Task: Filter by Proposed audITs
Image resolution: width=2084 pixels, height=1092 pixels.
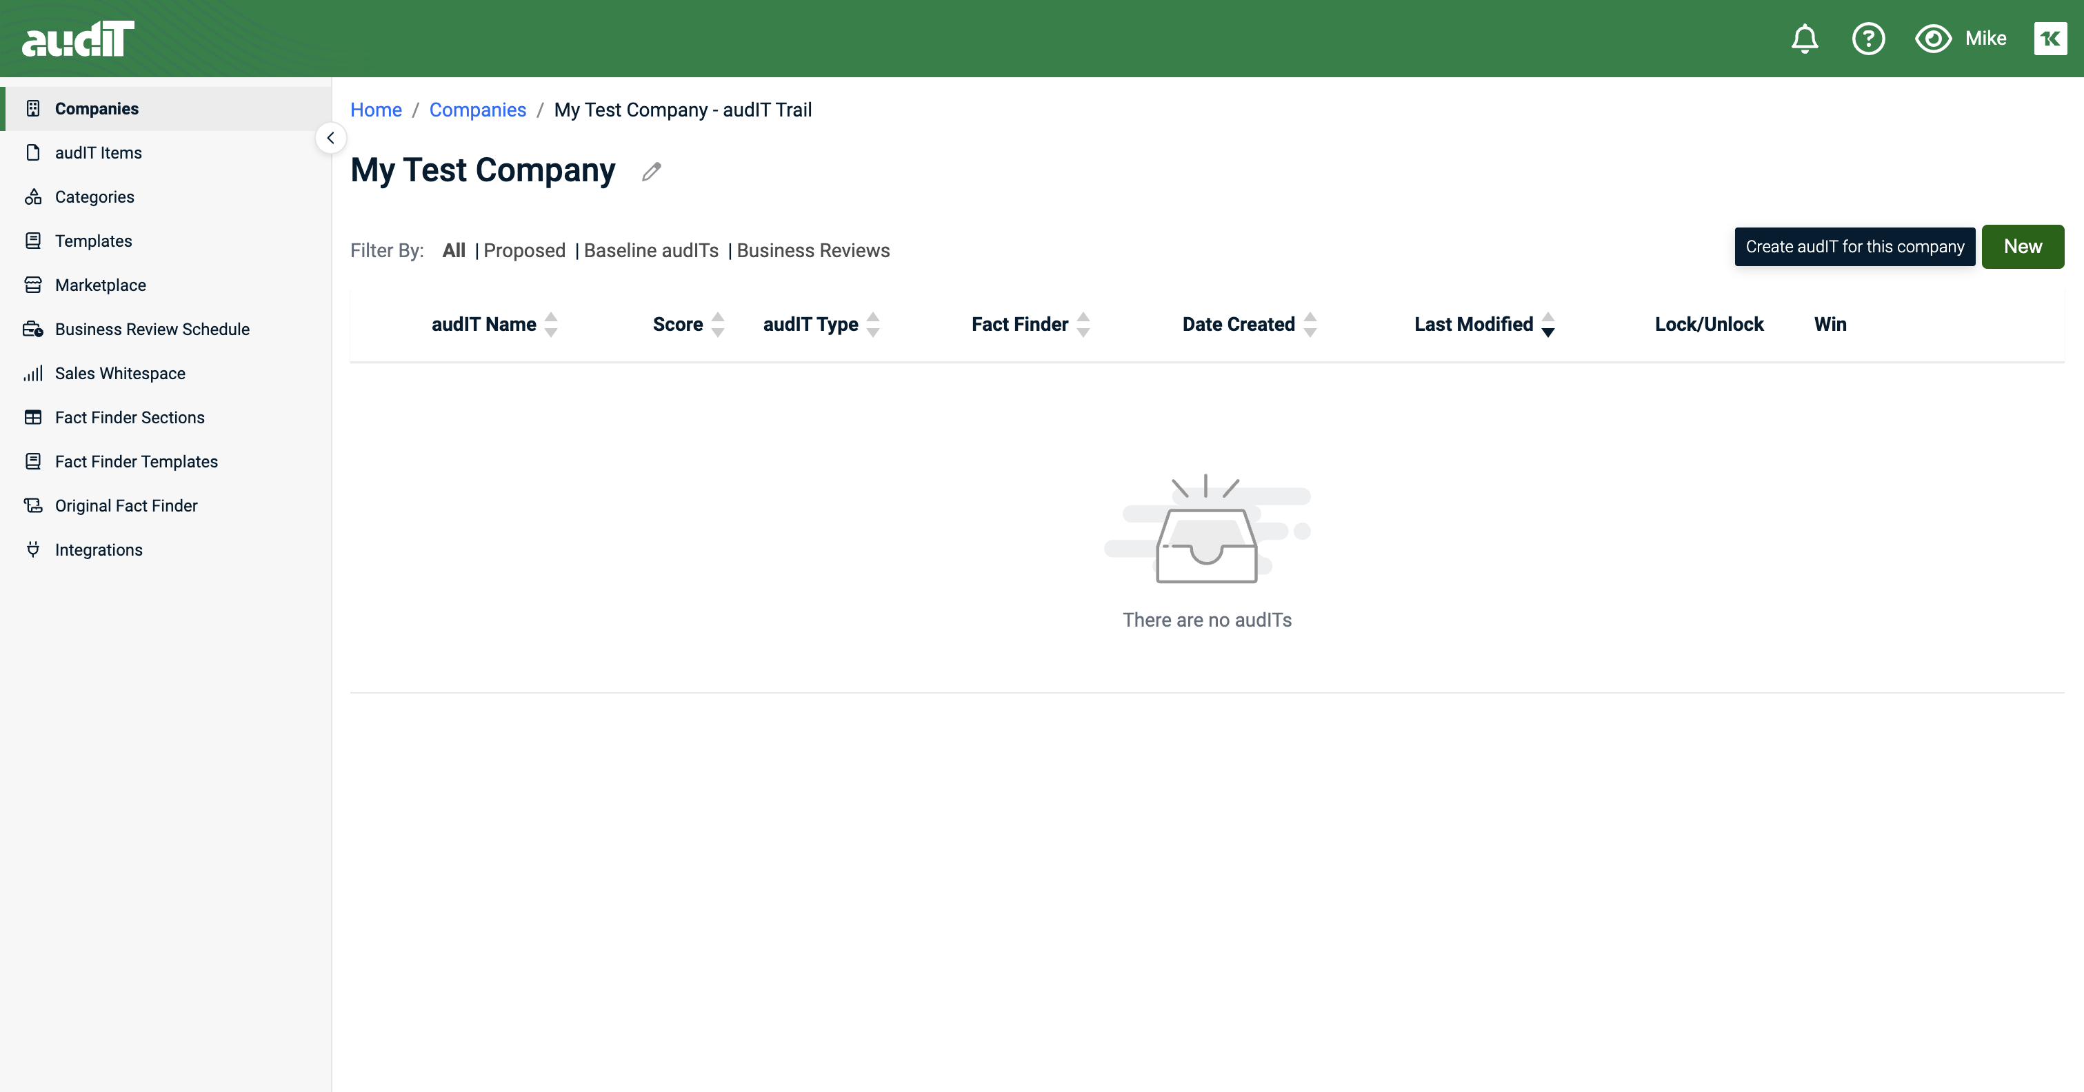Action: click(524, 251)
